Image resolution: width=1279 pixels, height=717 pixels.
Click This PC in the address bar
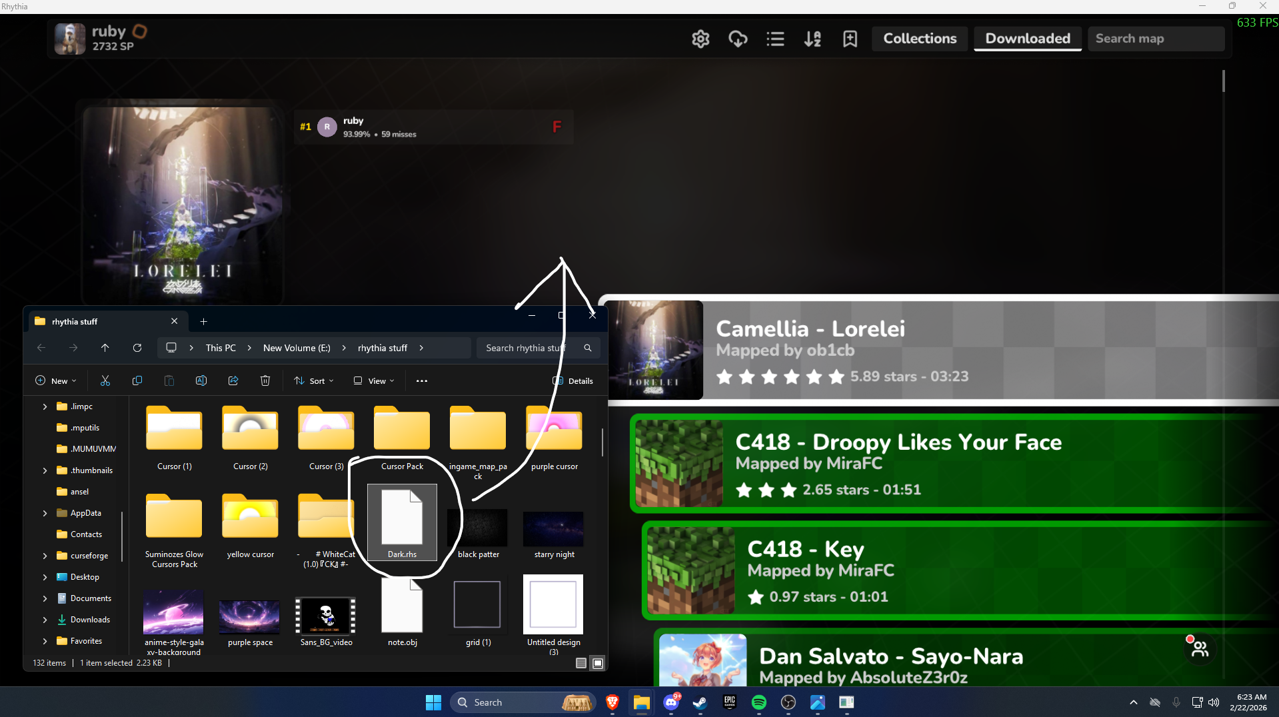point(221,348)
